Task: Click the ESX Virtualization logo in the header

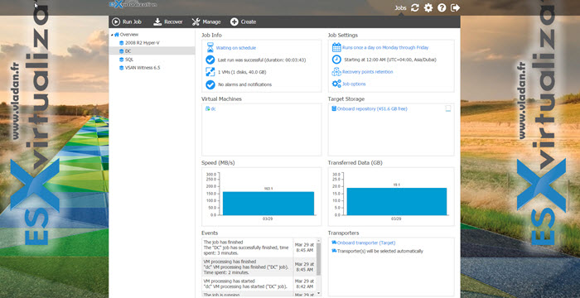Action: coord(133,4)
